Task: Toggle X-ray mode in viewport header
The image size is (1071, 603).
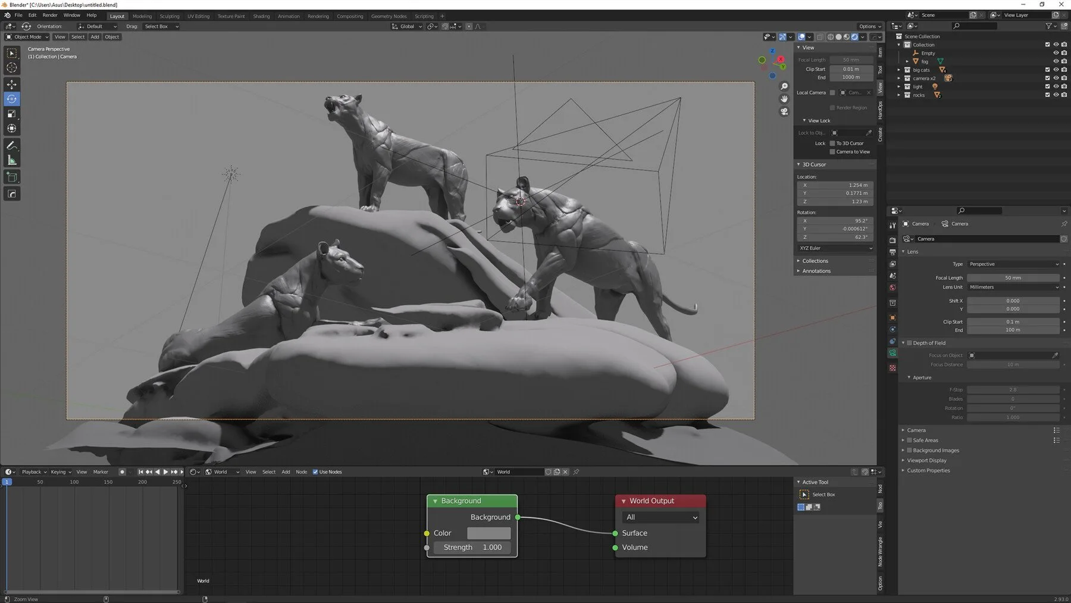Action: point(819,37)
